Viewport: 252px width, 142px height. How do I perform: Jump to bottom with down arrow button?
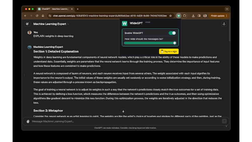tap(123, 111)
